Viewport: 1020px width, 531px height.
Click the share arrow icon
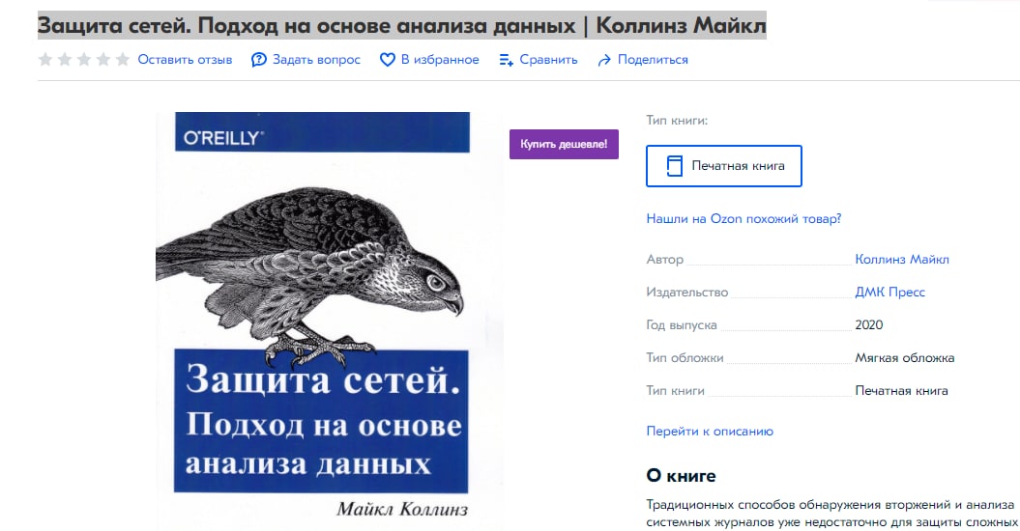604,60
